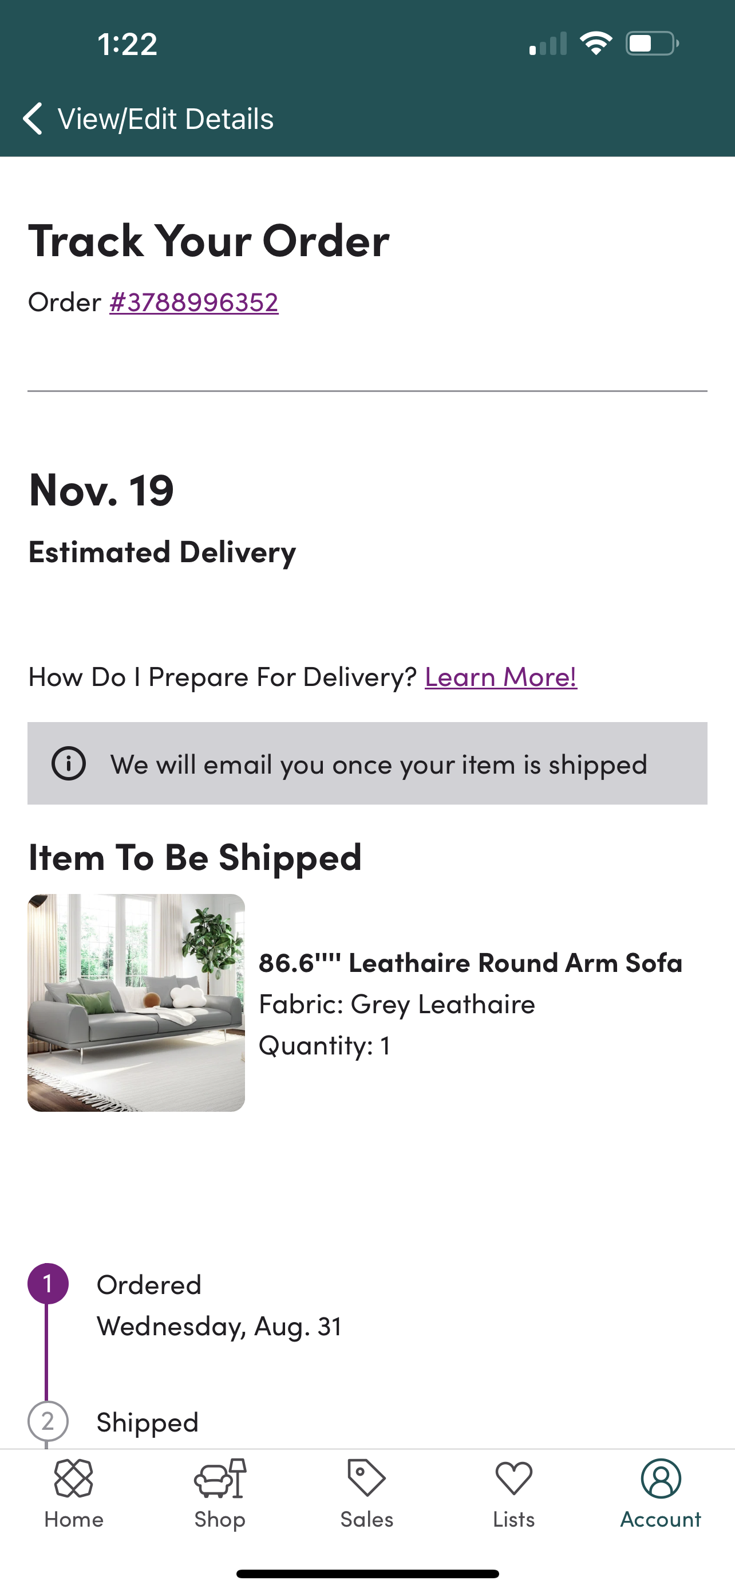Image resolution: width=735 pixels, height=1592 pixels.
Task: Tap the battery status icon
Action: coord(651,44)
